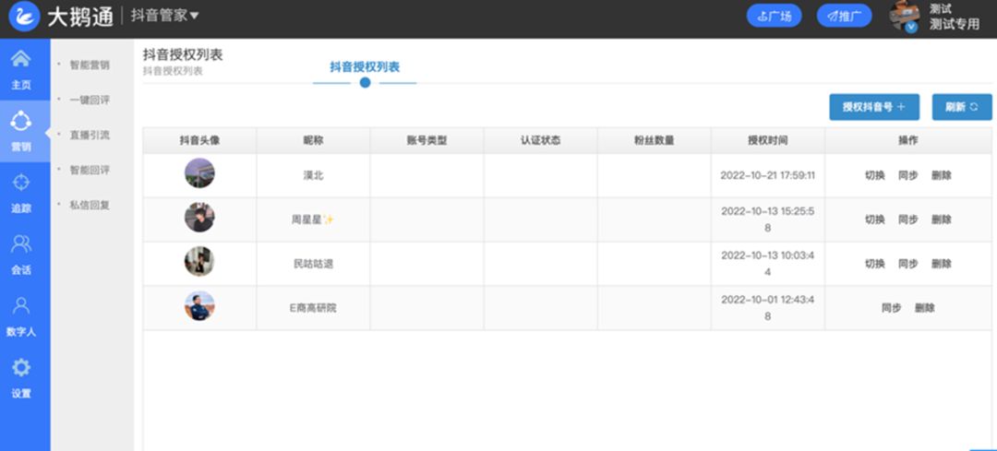This screenshot has width=997, height=451.
Task: Click the 推广 button in top bar
Action: [844, 16]
